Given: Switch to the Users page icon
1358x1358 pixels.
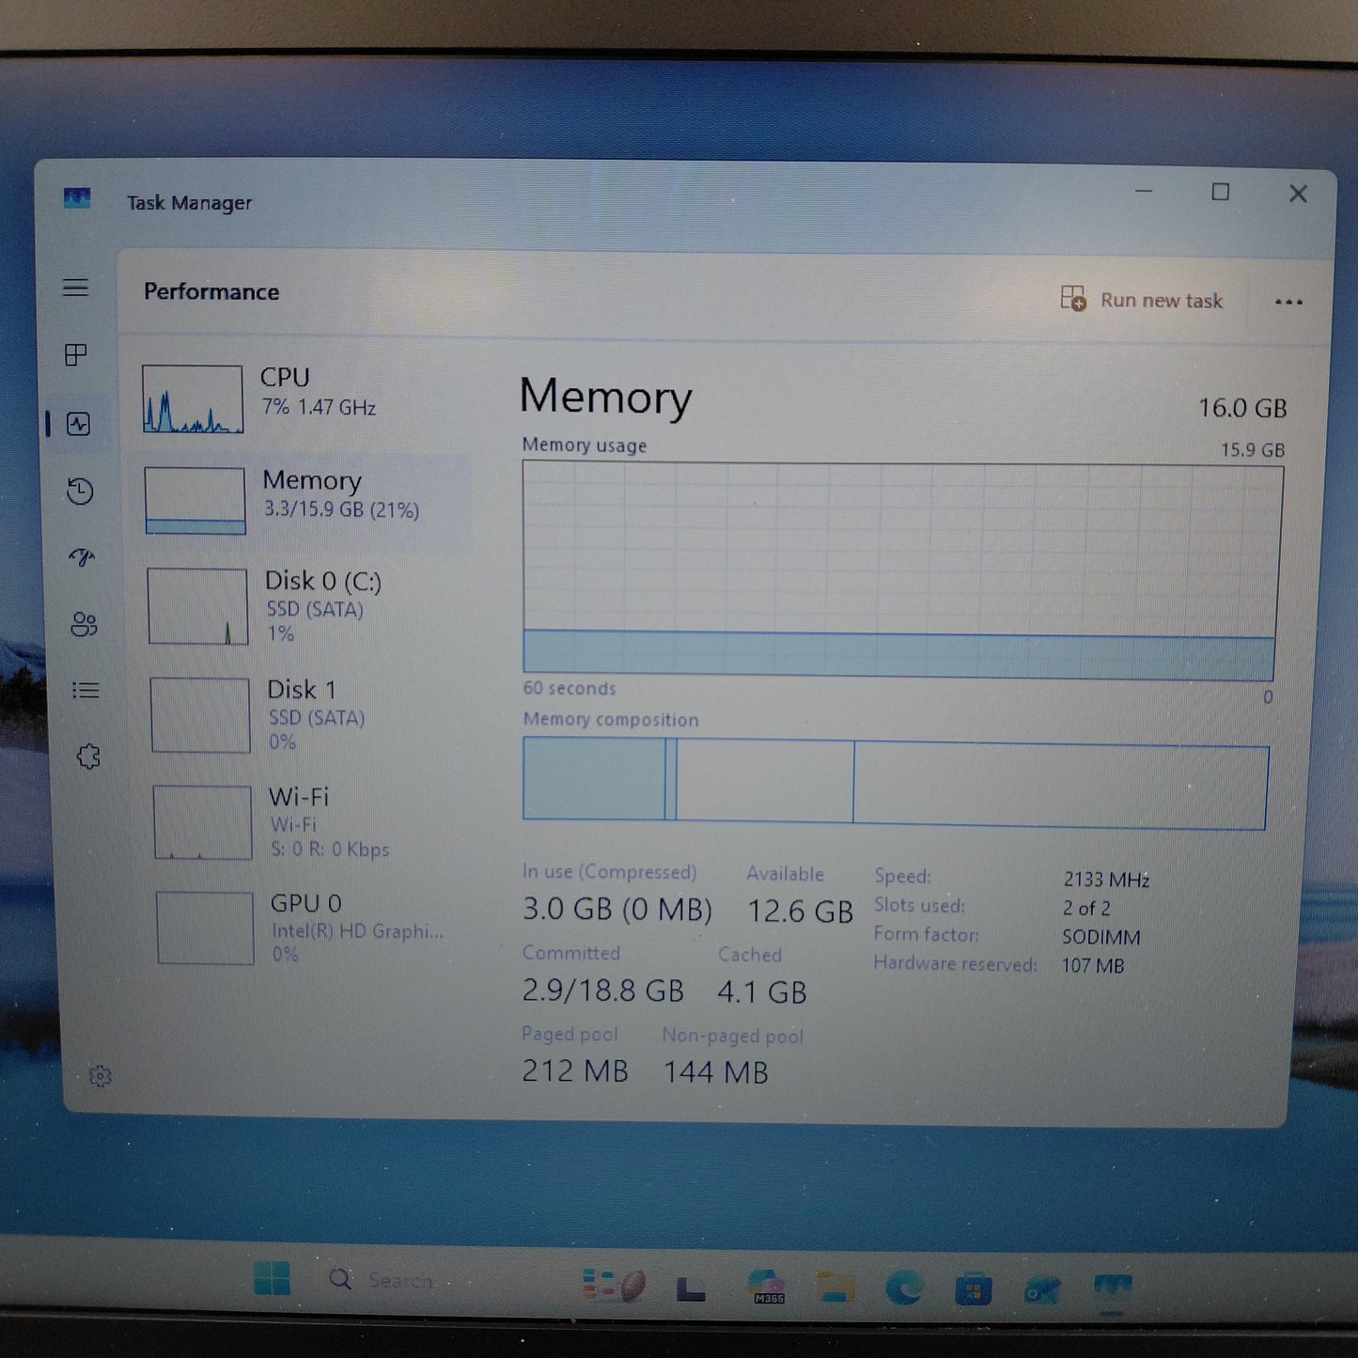Looking at the screenshot, I should coord(84,624).
